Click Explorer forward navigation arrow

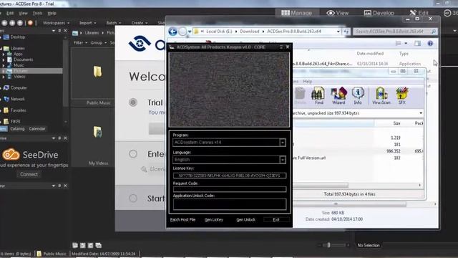182,32
